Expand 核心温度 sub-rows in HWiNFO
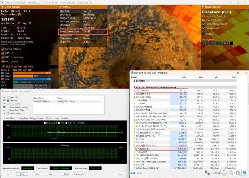 [x=134, y=100]
